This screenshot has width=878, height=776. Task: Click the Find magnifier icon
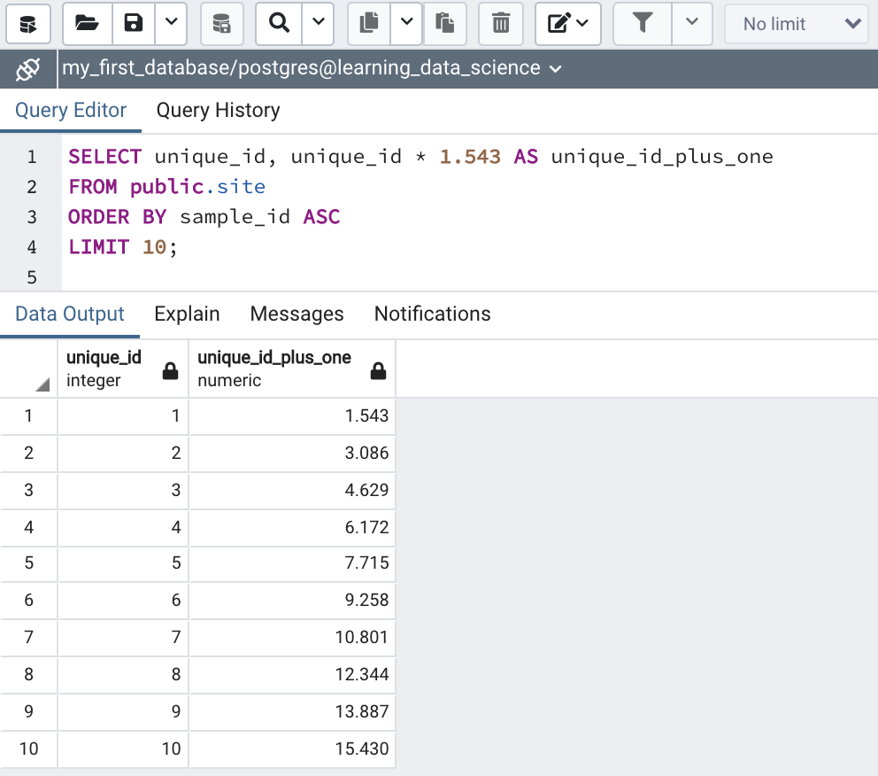pos(280,23)
